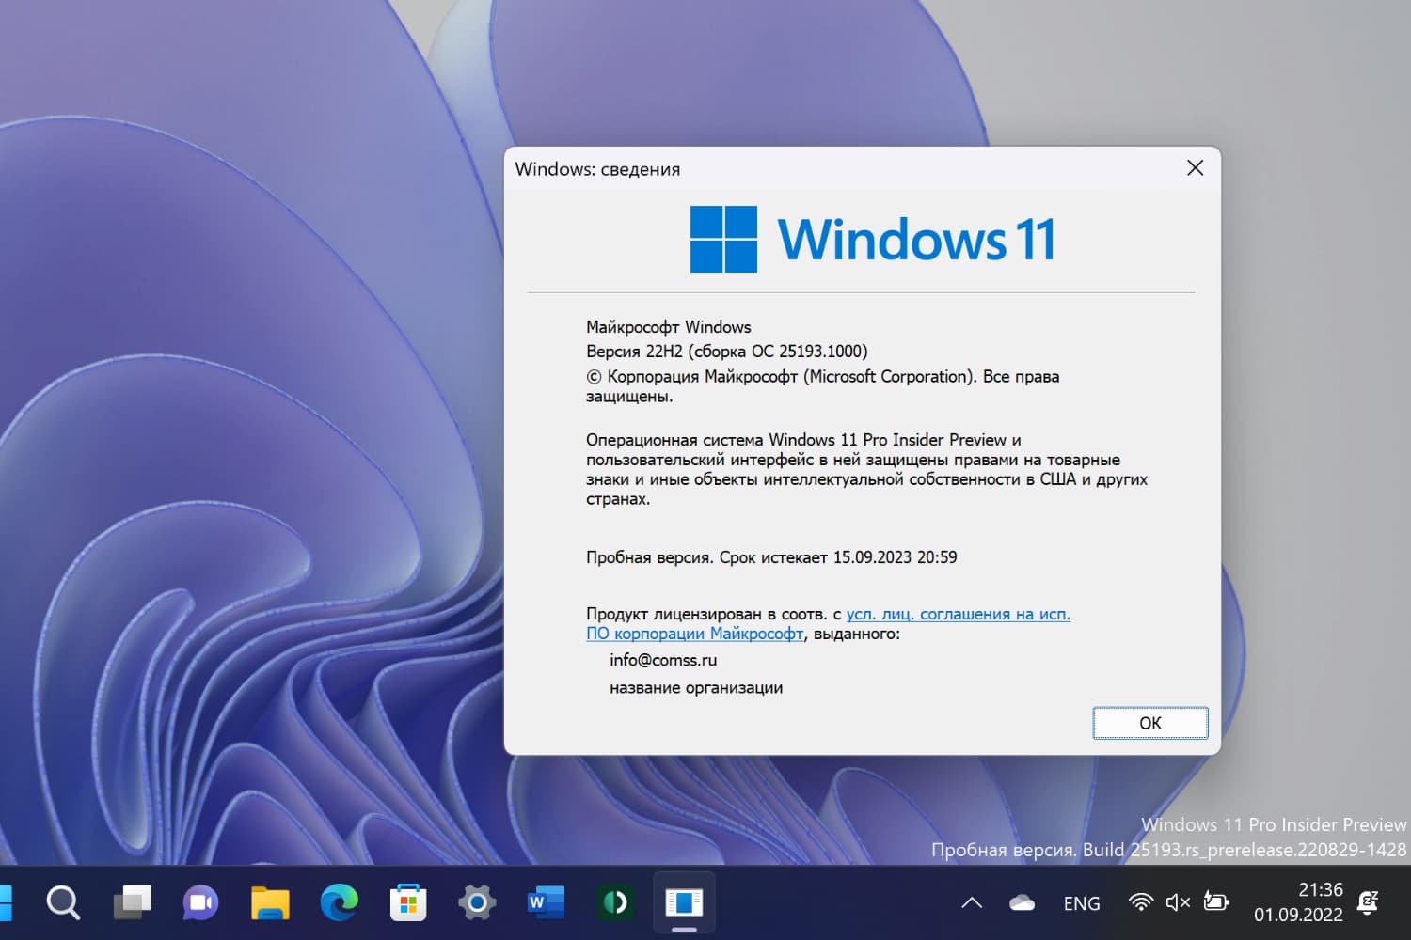Open Wi-Fi network quick settings
Image resolution: width=1411 pixels, height=940 pixels.
point(1140,903)
